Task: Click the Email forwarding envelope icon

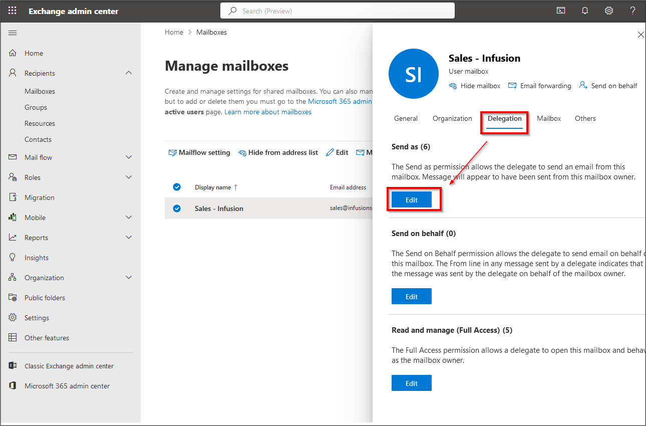Action: click(512, 86)
